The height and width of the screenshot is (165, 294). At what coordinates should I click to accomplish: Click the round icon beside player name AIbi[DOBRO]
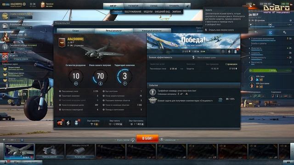[x=24, y=4]
